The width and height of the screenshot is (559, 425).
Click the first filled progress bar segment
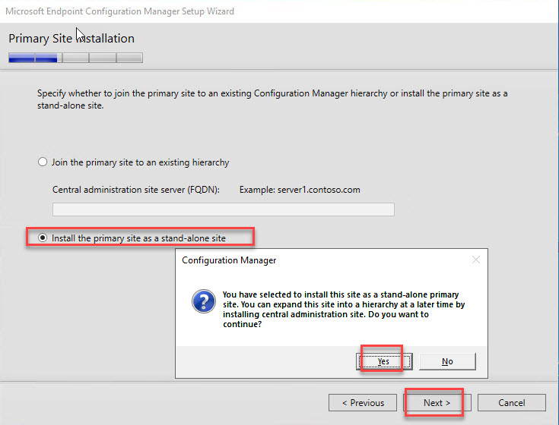21,58
